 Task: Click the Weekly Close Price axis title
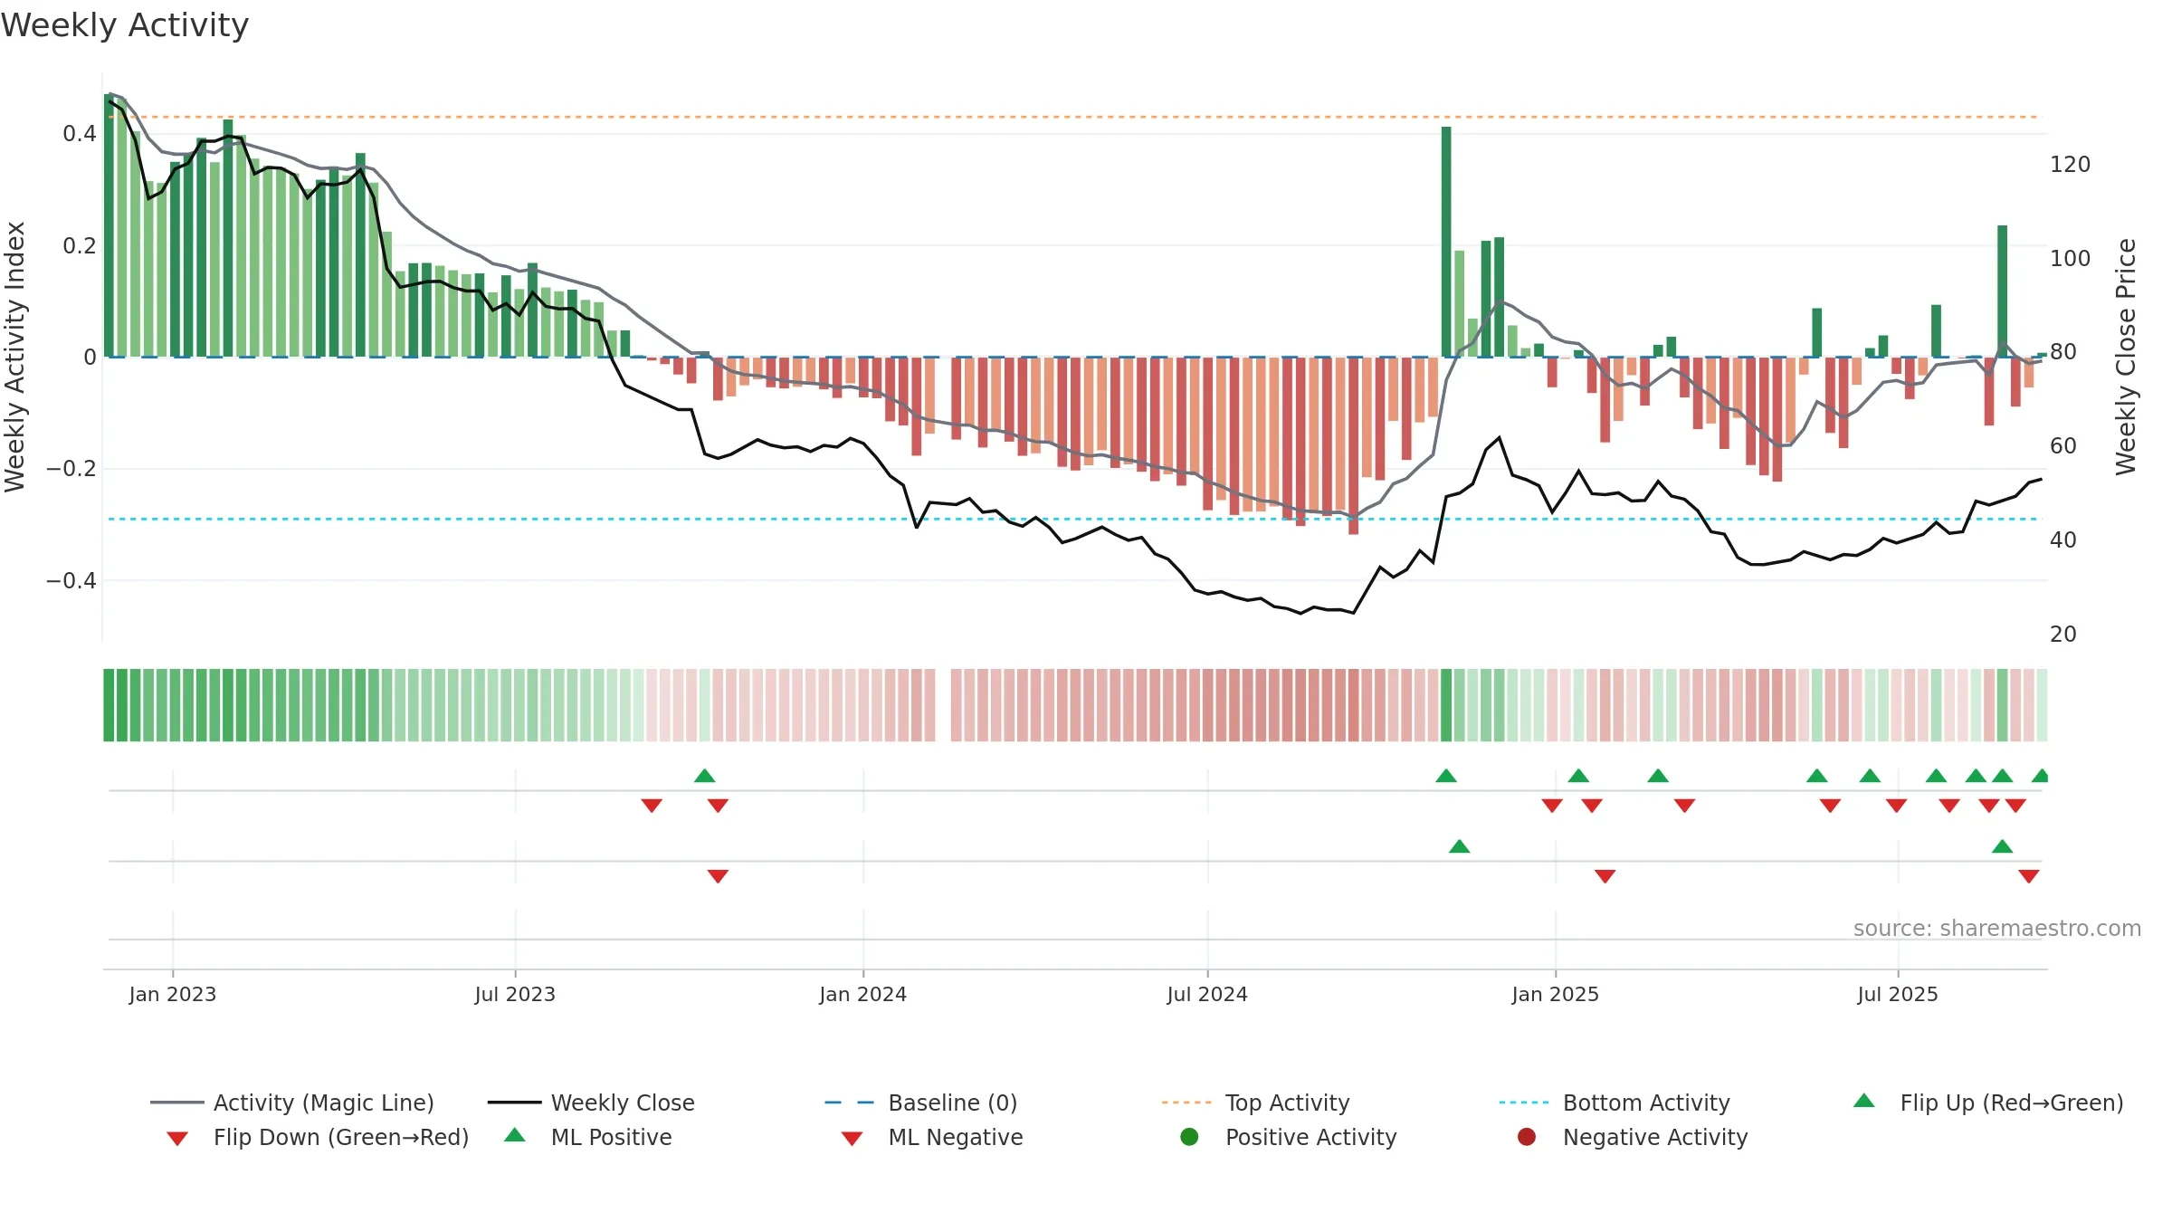(2126, 357)
